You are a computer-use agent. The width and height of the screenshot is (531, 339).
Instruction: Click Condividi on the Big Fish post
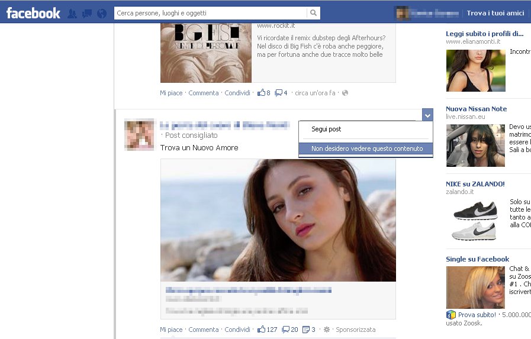point(237,93)
